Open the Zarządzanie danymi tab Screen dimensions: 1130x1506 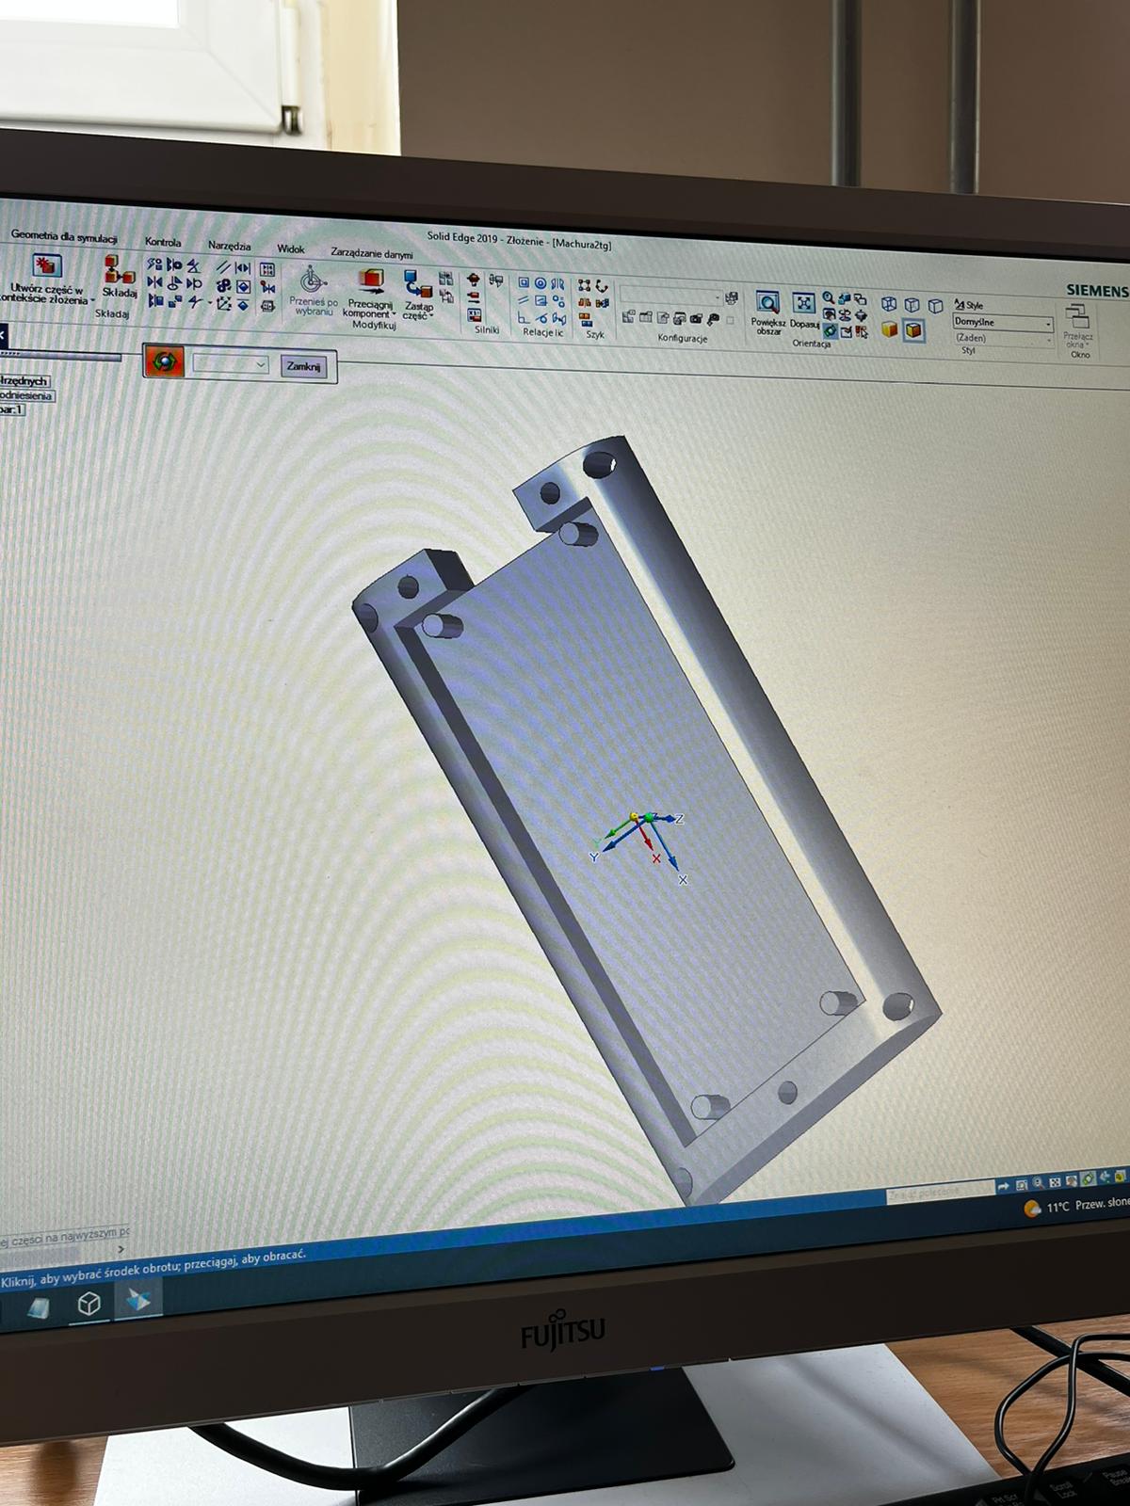coord(371,254)
